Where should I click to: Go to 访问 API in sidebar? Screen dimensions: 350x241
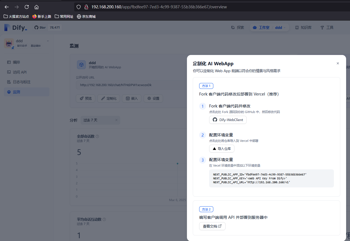point(27,72)
